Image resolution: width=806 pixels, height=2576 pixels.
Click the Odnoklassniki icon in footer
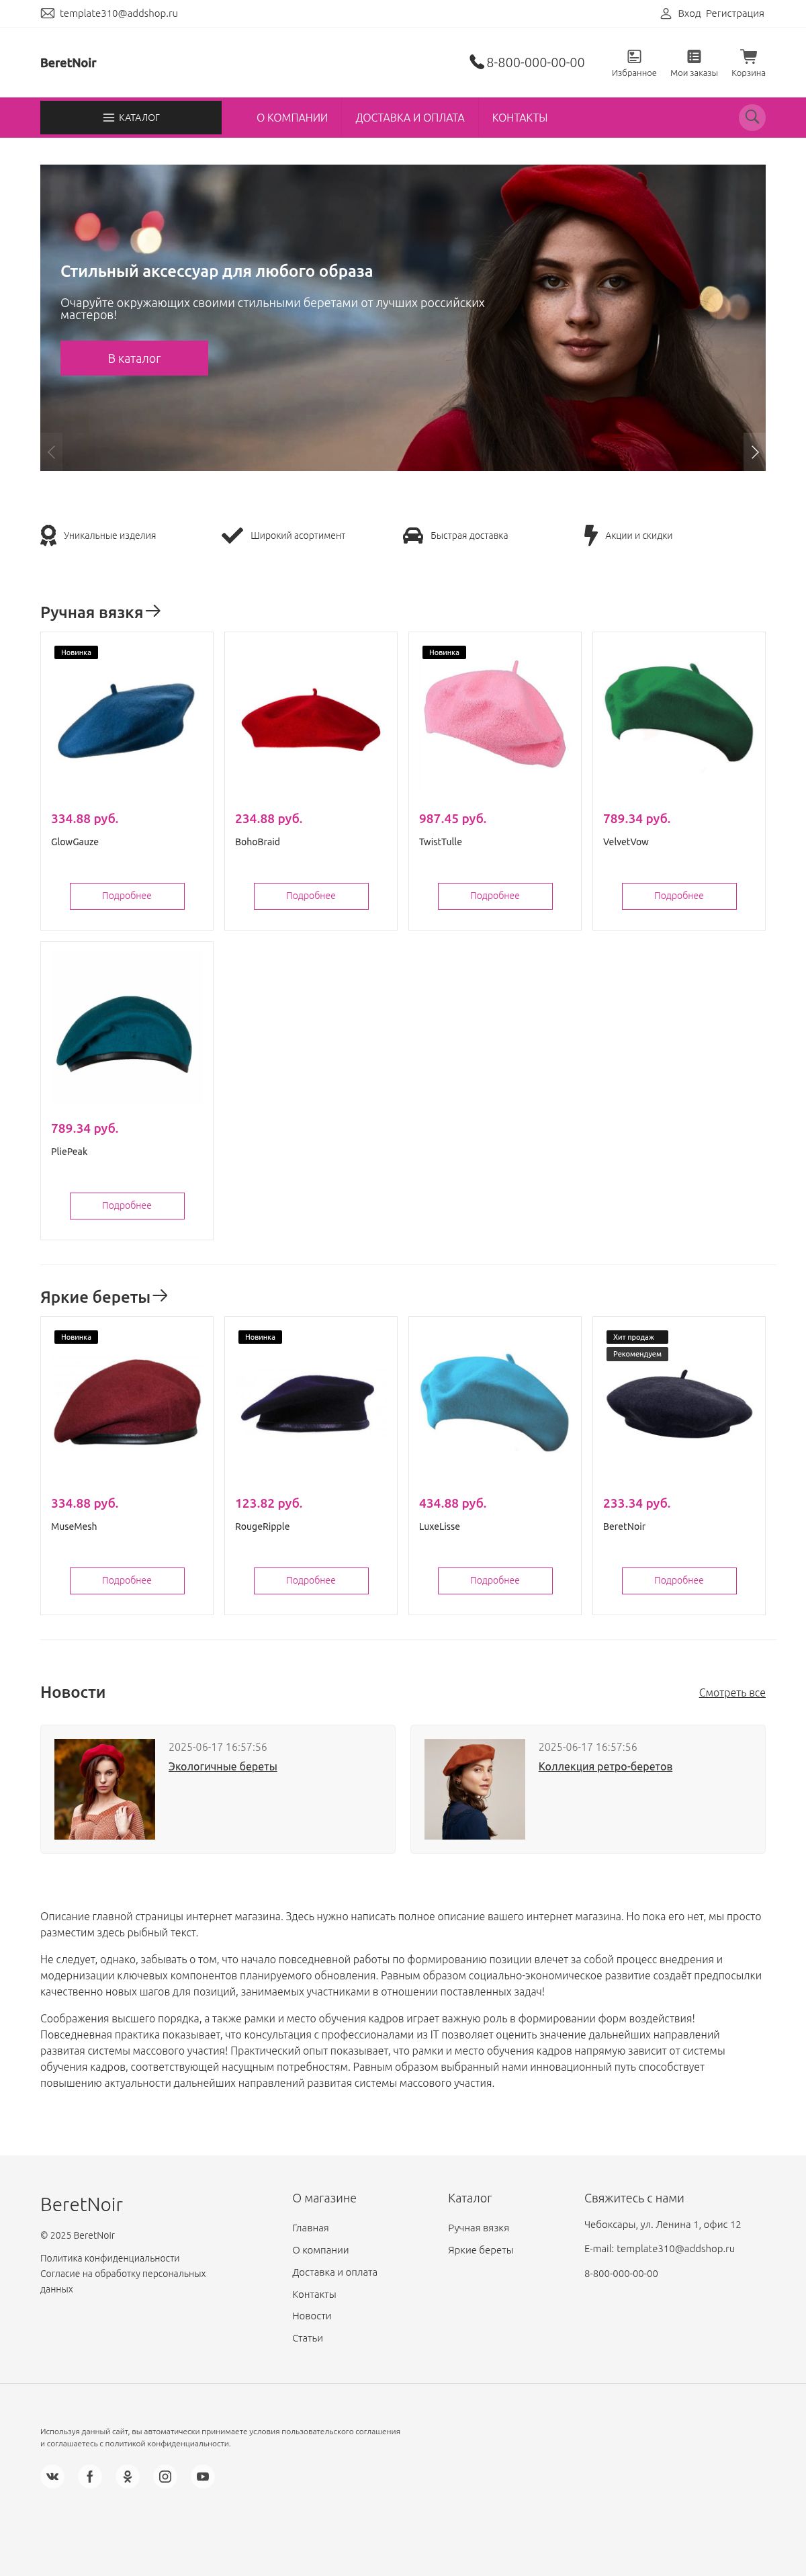coord(127,2476)
